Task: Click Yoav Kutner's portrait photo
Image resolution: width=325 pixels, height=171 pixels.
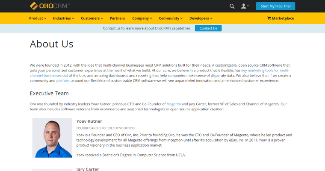Action: tap(52, 138)
